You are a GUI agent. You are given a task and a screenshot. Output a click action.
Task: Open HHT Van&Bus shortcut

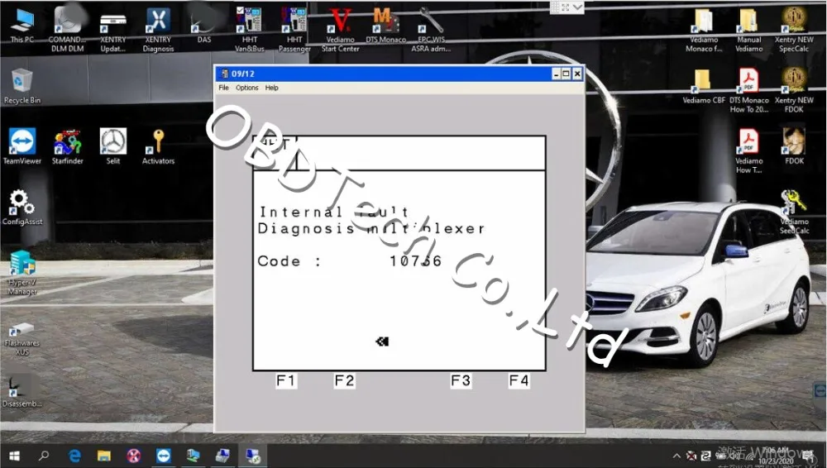pos(250,30)
